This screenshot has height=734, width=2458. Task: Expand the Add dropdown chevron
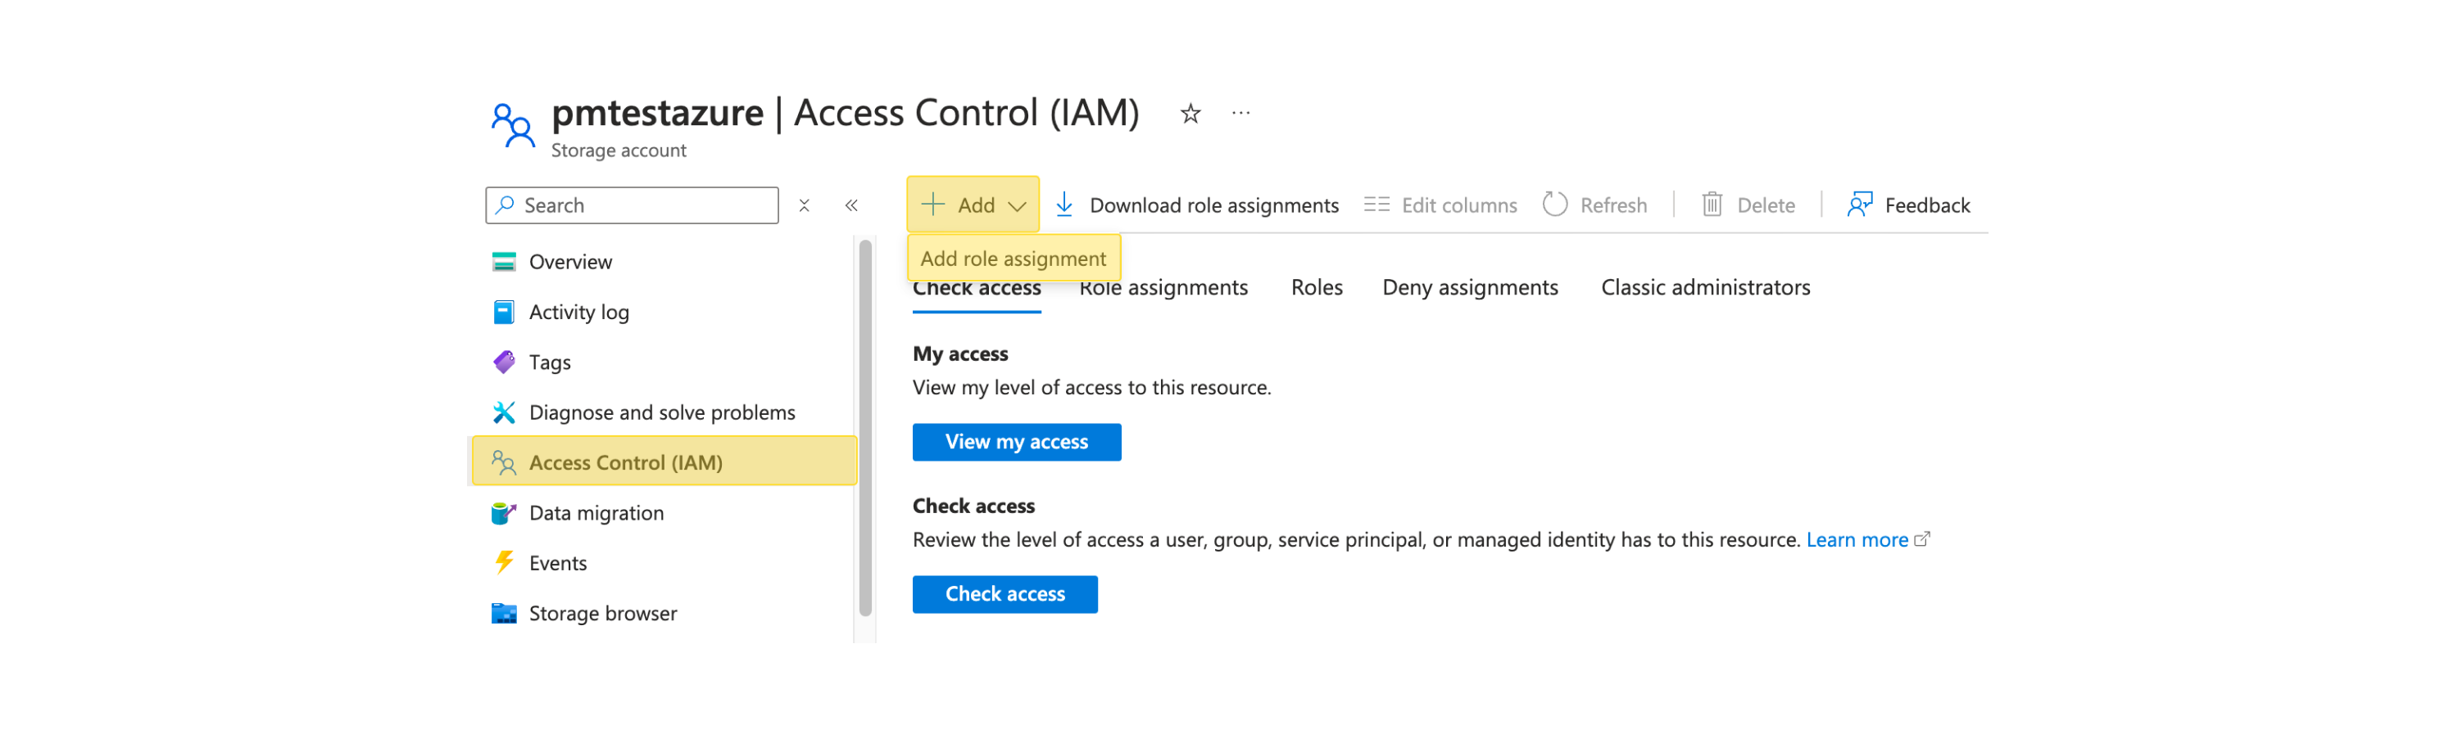(1017, 206)
